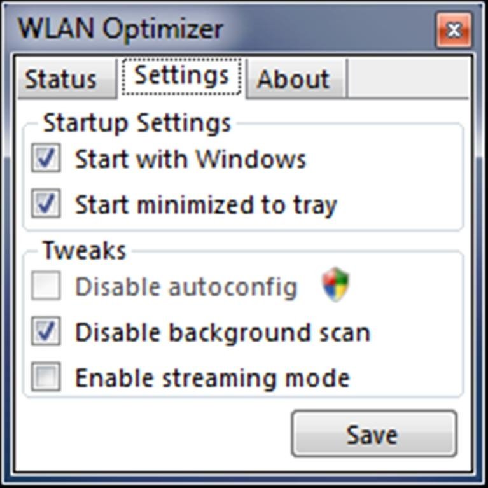The height and width of the screenshot is (488, 488).
Task: Uncheck the Start with Windows checkbox
Action: pos(46,158)
